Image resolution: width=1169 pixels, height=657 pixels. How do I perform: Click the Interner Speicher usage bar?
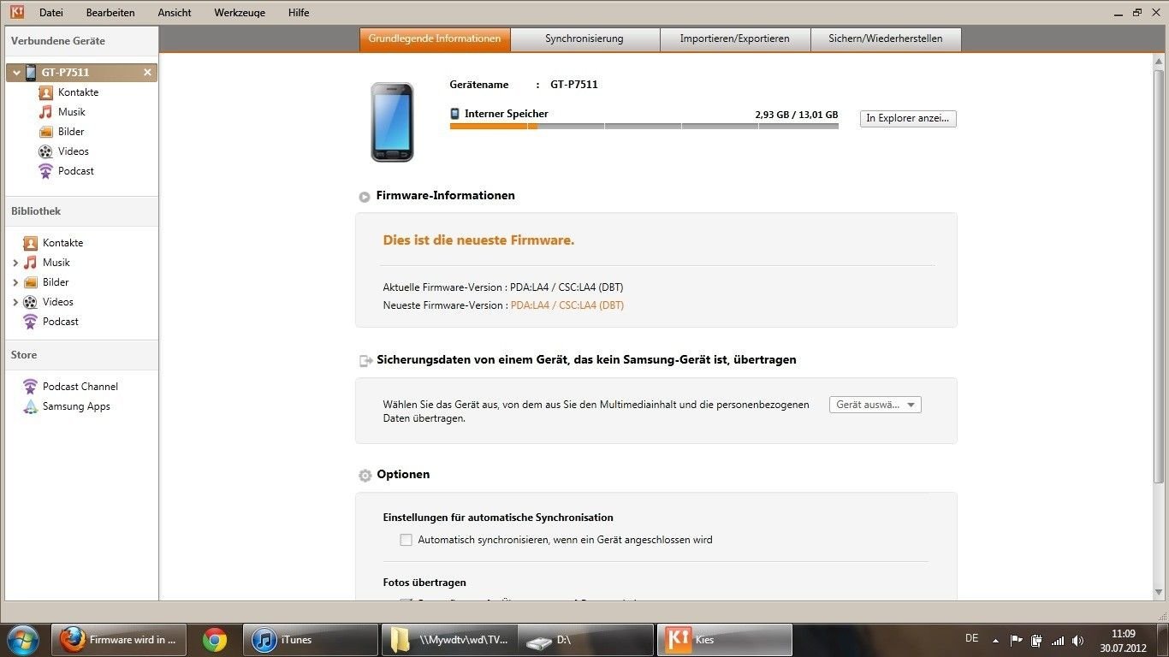(644, 126)
